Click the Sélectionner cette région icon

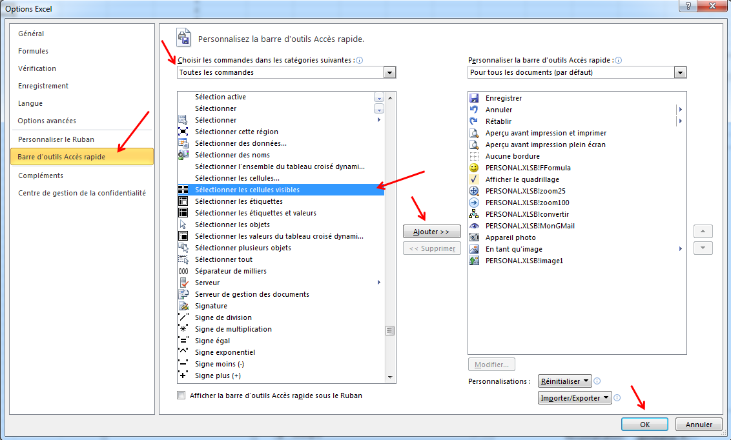(x=183, y=132)
